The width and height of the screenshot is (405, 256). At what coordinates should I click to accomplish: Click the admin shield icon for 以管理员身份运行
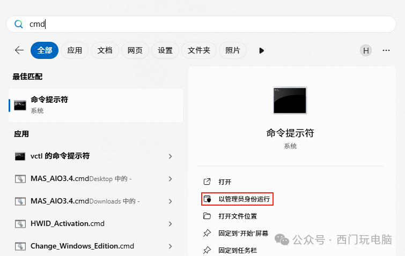click(x=207, y=199)
